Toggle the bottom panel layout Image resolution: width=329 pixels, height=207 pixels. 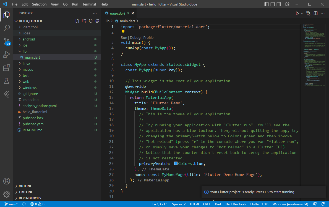273,4
